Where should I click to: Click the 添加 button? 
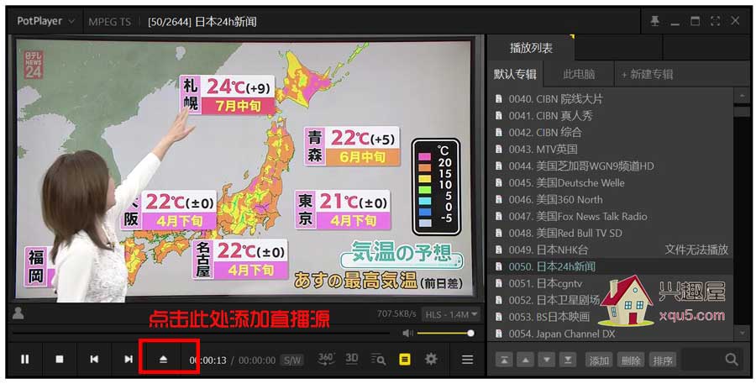[x=598, y=360]
